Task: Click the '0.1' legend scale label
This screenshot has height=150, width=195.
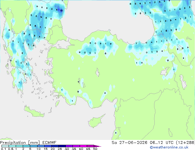Action: click(3, 149)
